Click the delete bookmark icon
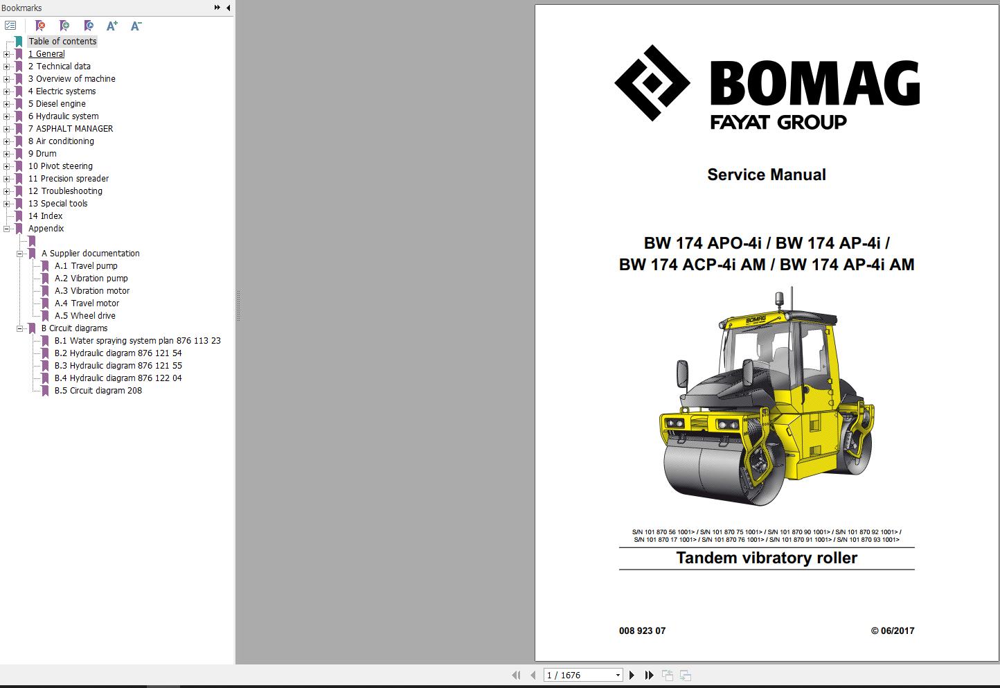Image resolution: width=1000 pixels, height=688 pixels. click(x=40, y=26)
